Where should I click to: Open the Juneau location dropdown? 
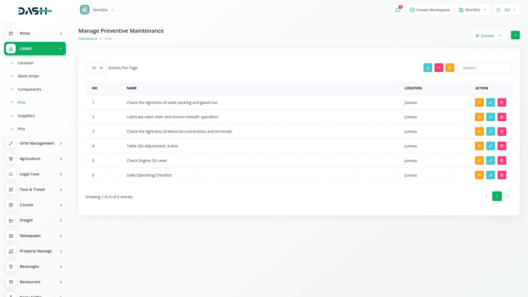(x=489, y=36)
